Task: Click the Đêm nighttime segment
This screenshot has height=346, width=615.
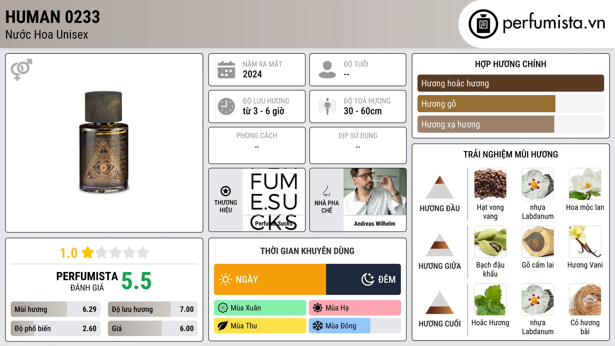Action: pos(363,279)
